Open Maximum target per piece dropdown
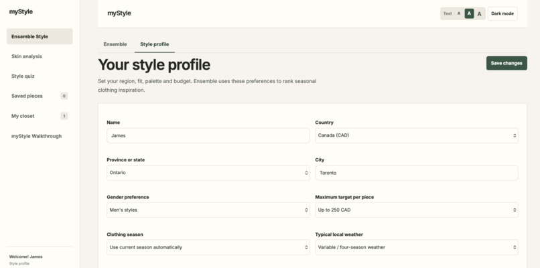540x268 pixels. tap(417, 210)
